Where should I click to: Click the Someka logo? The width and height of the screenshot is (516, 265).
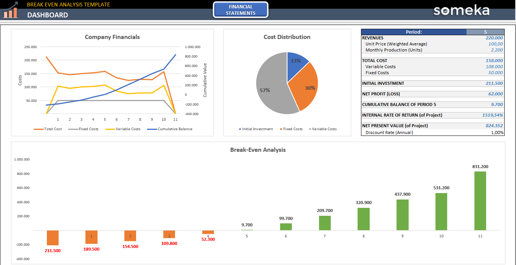pos(461,11)
